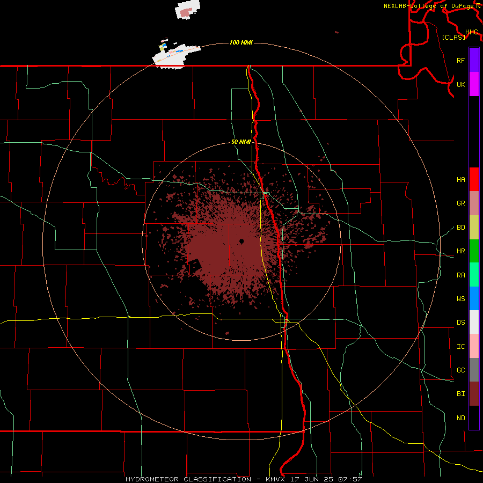
Task: Select the blue WS legend swatch
Action: click(474, 298)
